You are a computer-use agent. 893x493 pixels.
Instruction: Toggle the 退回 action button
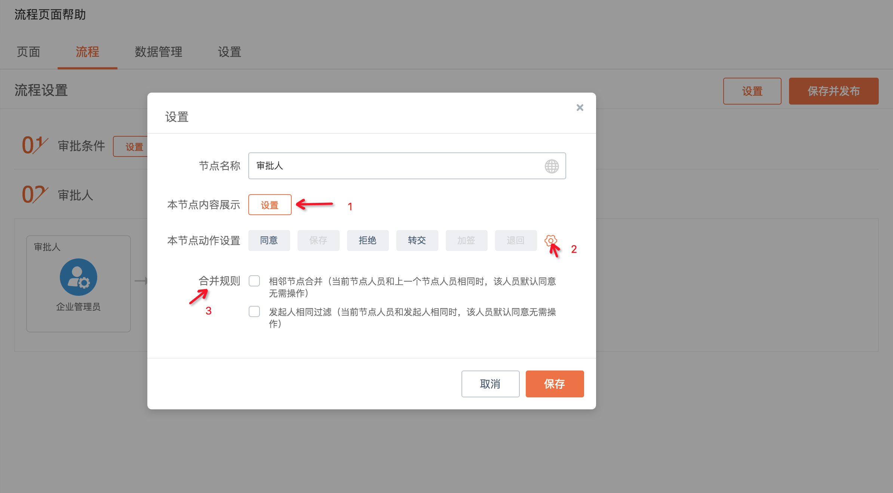coord(516,241)
